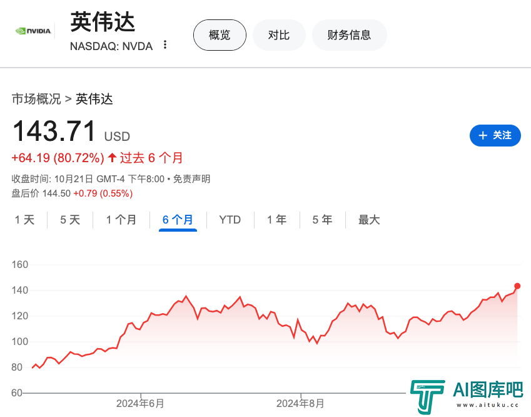The width and height of the screenshot is (531, 417).
Task: Open the 免责声明 disclaimer link
Action: (191, 178)
